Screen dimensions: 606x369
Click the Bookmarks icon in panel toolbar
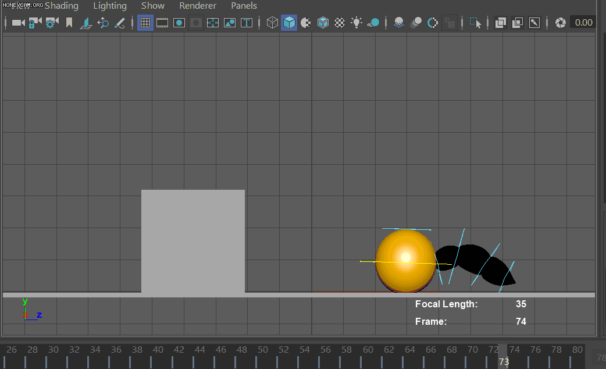[x=69, y=23]
